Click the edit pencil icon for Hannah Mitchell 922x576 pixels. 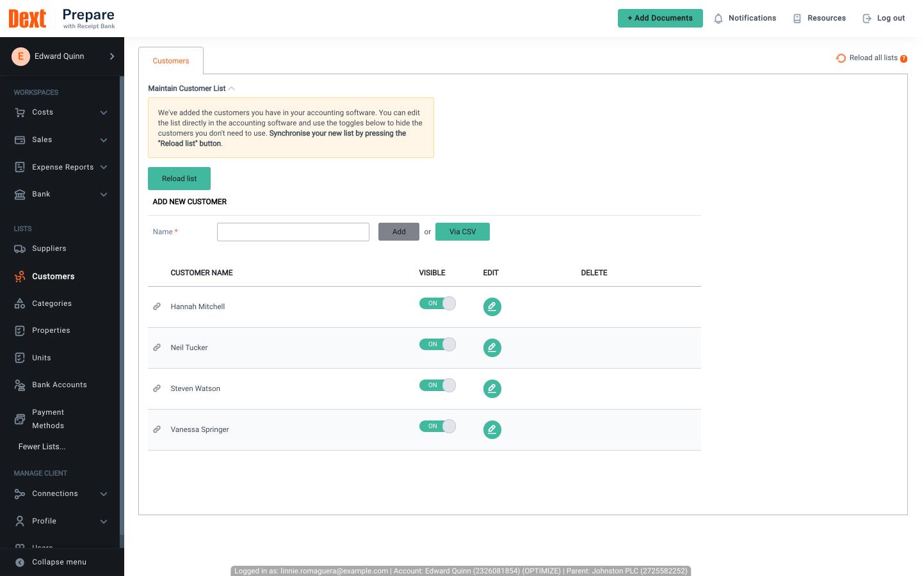(x=492, y=307)
